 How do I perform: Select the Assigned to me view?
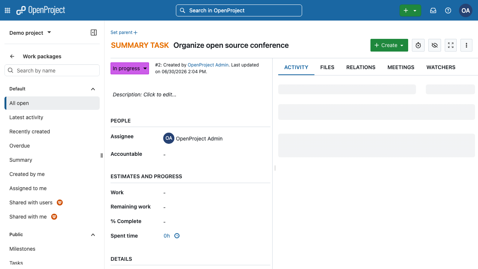(52, 188)
